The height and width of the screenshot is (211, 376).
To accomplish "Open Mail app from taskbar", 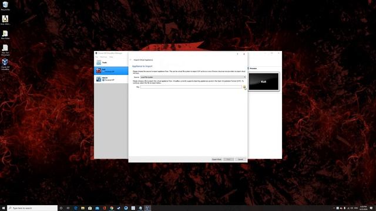I will pos(97,208).
